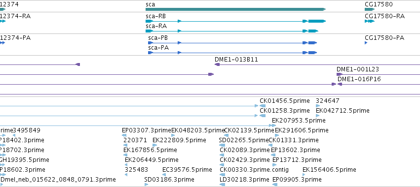Select the sca gene bar
Viewport: 420px width, 187px height.
coord(235,9)
